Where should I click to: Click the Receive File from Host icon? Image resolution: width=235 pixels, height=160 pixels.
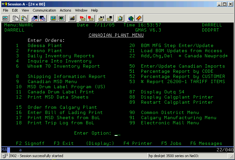(43, 18)
